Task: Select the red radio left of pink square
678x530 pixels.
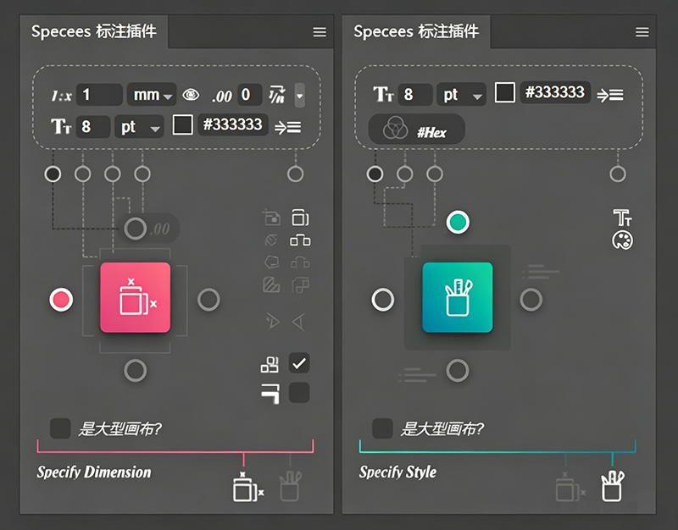Action: click(61, 300)
